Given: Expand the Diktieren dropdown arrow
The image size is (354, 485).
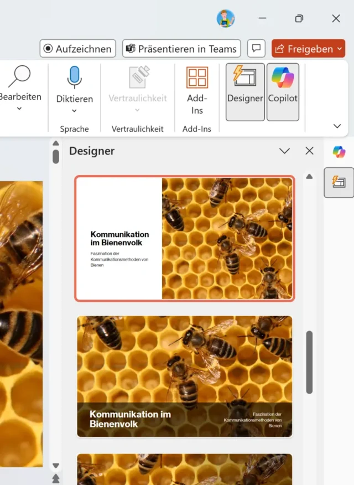Looking at the screenshot, I should [x=75, y=111].
